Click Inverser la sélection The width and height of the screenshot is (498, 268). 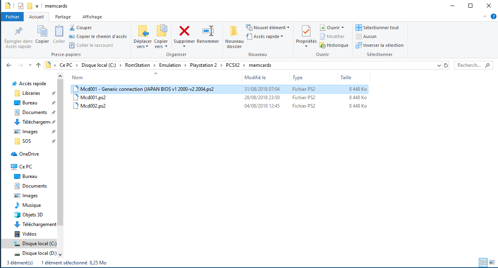[380, 45]
